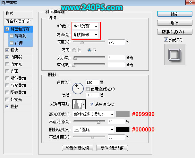The width and height of the screenshot is (195, 158).
Task: Select direction 下 radio button
Action: pyautogui.click(x=89, y=50)
